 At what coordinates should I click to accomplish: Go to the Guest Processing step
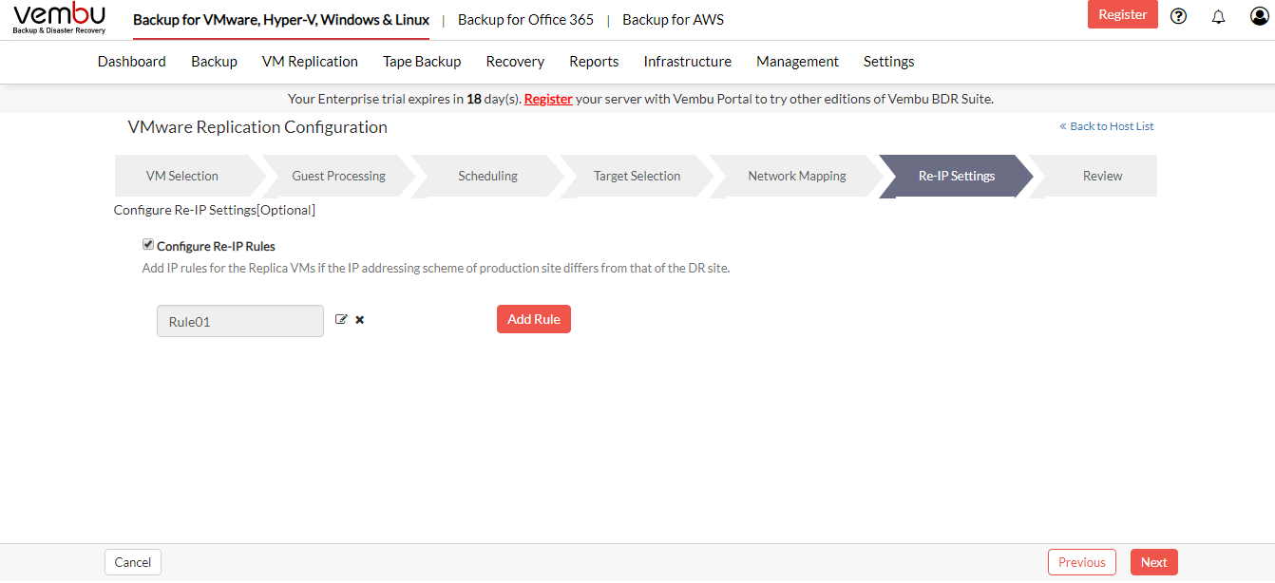(338, 176)
